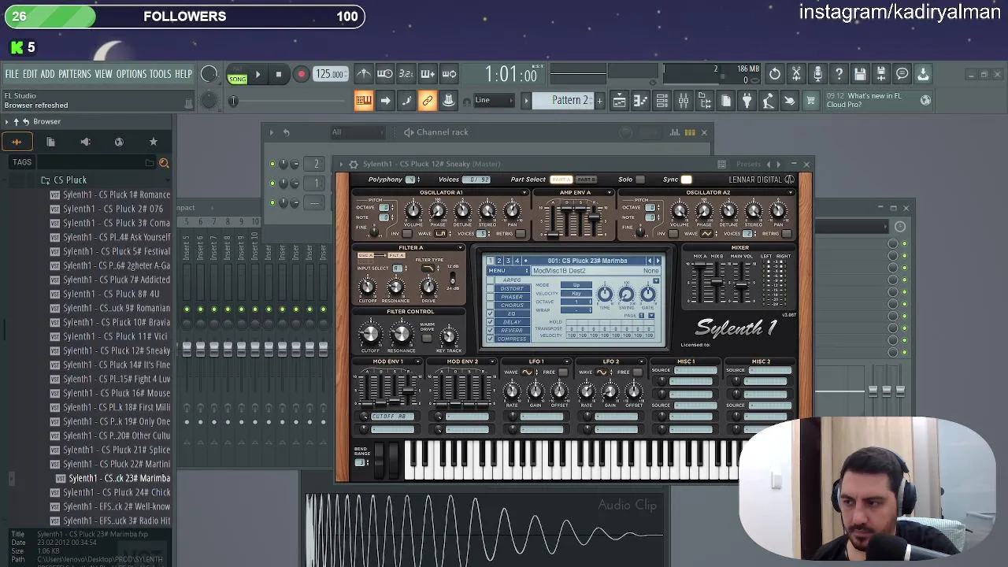1008x567 pixels.
Task: Uncheck the DELAY effect checkbox
Action: 490,322
